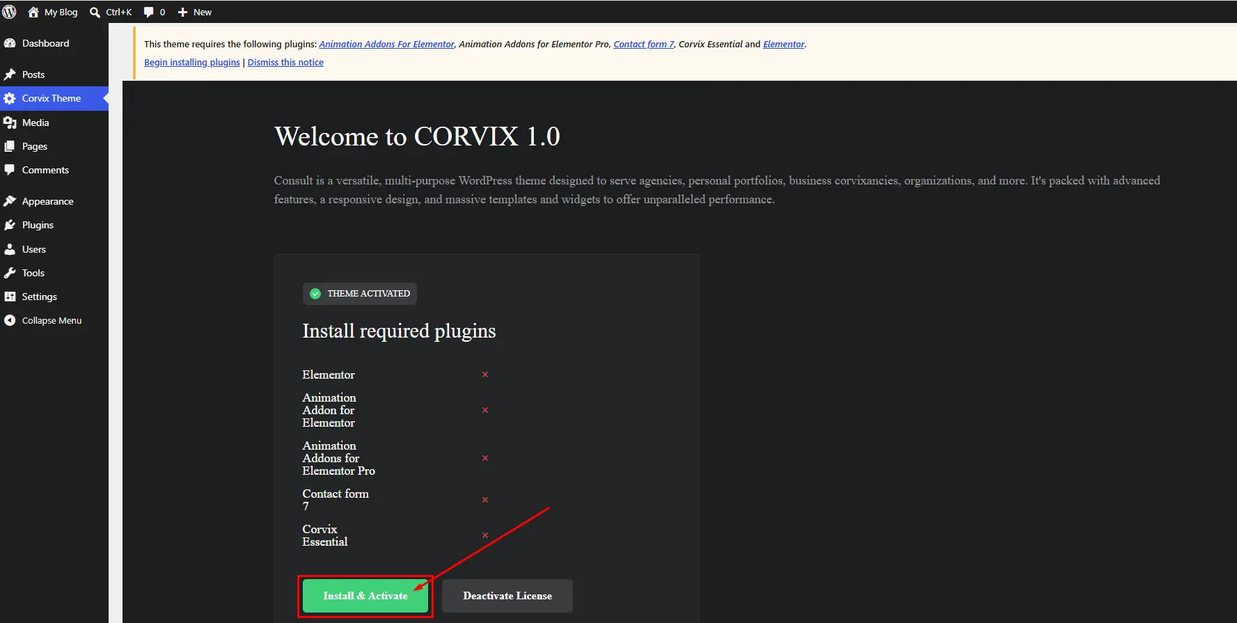Open the Media menu label

[36, 123]
